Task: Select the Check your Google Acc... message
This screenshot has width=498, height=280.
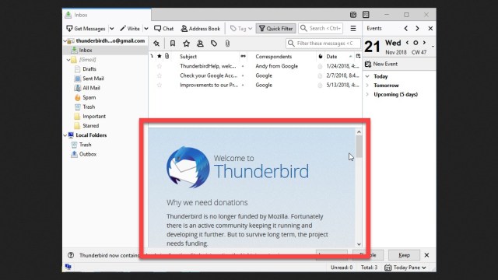Action: tap(209, 75)
